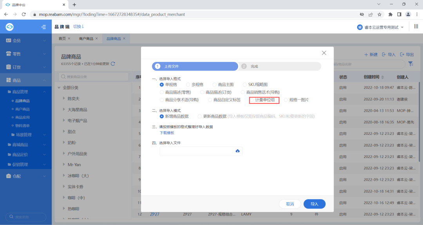The image size is (423, 225).
Task: Click the 仓配 sidebar menu item
Action: click(17, 176)
